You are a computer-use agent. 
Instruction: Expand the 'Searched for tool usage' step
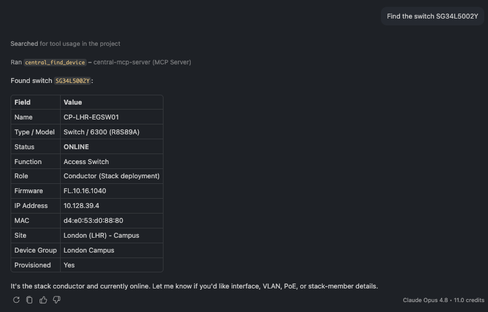66,44
